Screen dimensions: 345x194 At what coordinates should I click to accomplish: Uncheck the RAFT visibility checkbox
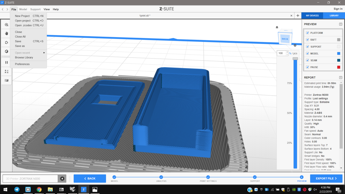click(307, 40)
